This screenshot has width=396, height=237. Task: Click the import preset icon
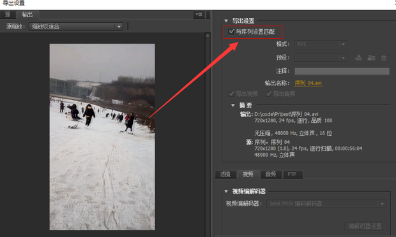click(x=371, y=58)
